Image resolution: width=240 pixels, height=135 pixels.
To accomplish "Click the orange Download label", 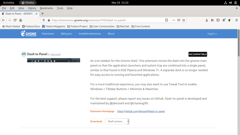I will tap(96, 122).
